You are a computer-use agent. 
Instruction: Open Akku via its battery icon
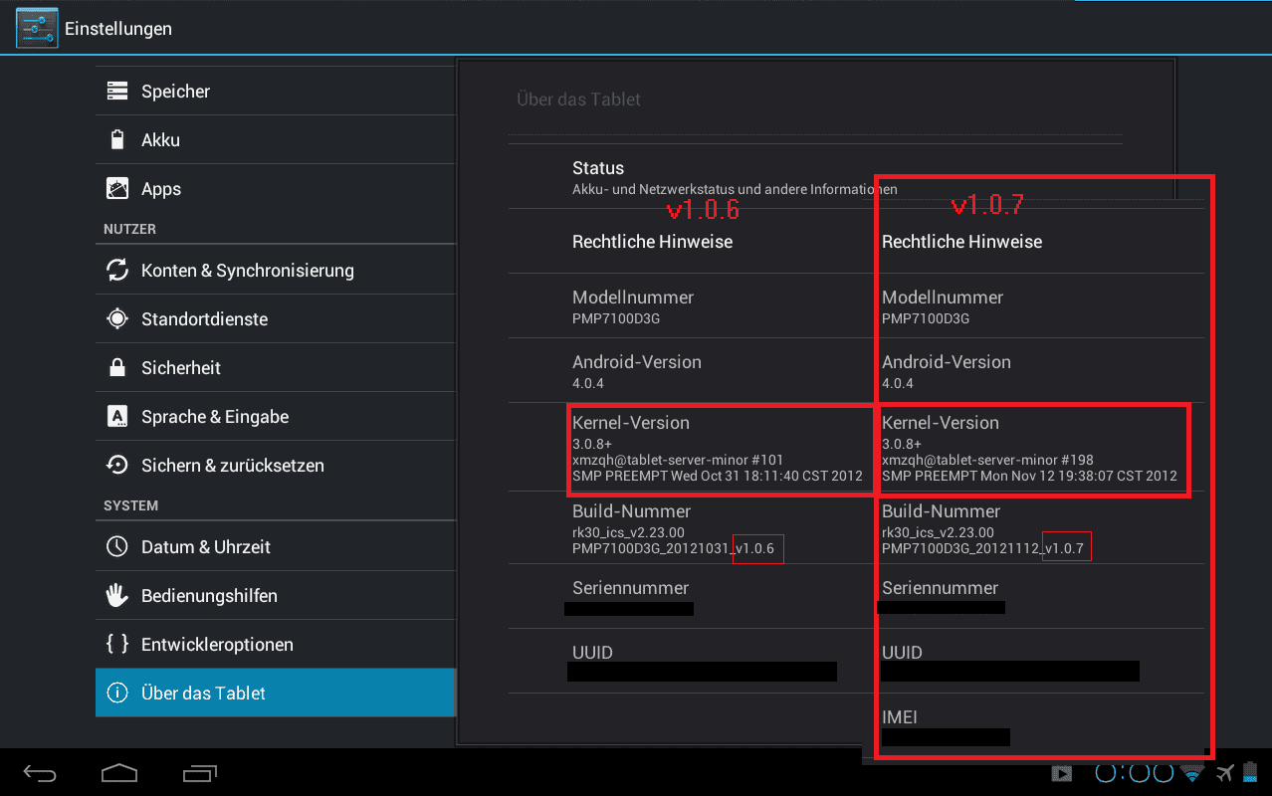point(117,140)
